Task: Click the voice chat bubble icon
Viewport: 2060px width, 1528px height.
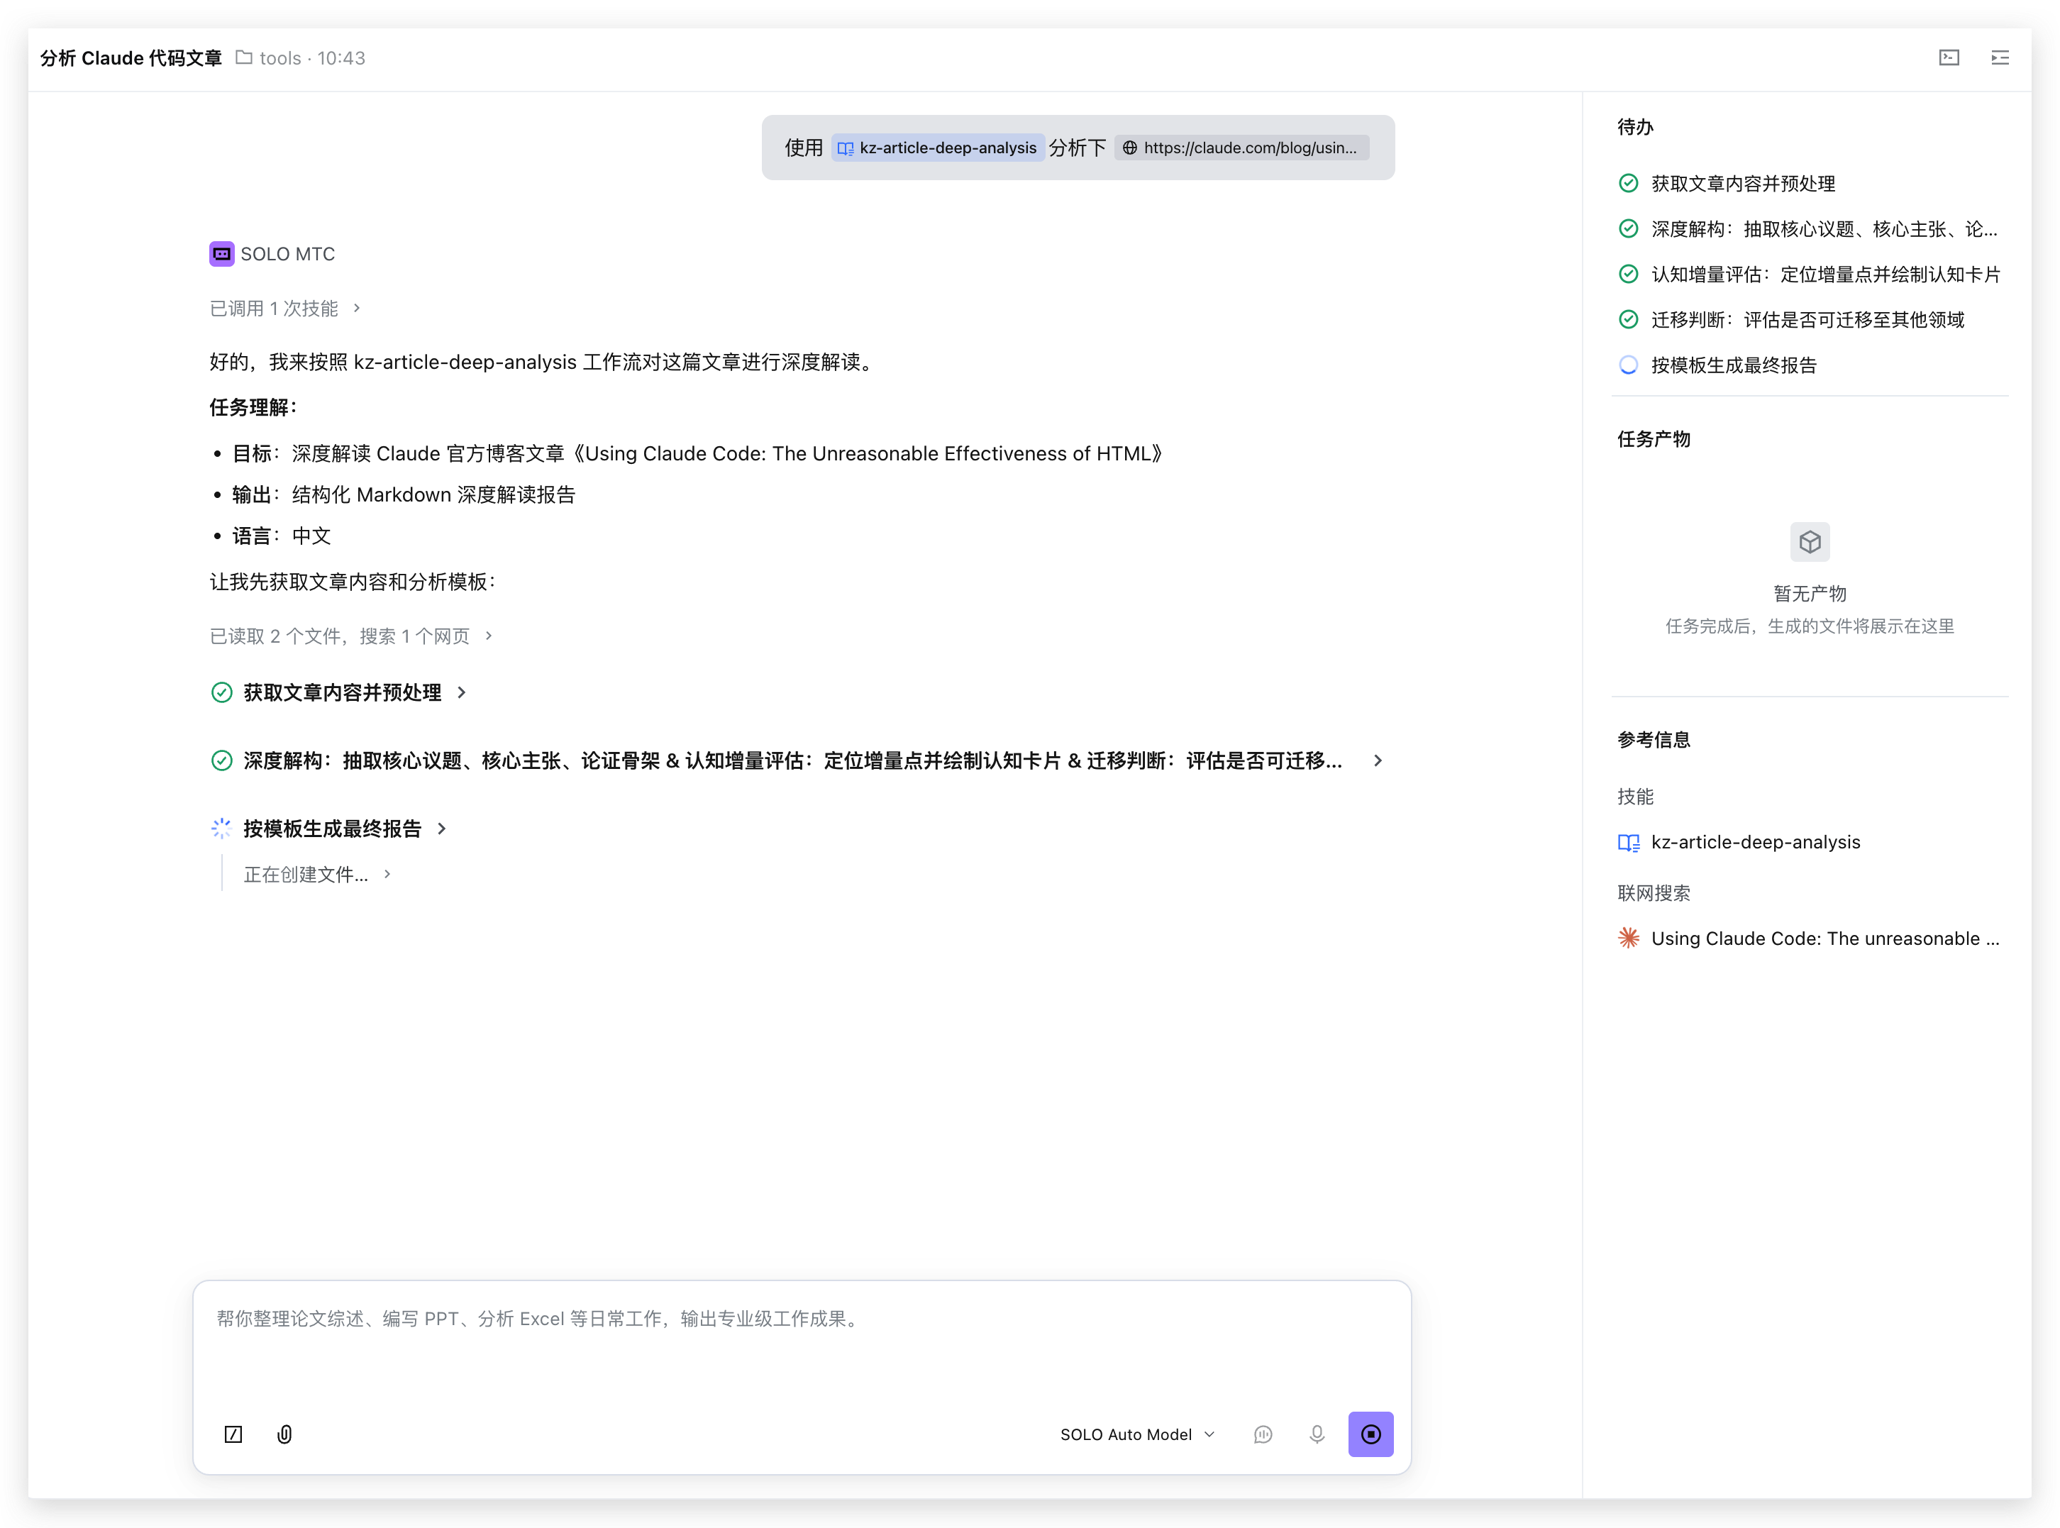Action: click(x=1263, y=1434)
